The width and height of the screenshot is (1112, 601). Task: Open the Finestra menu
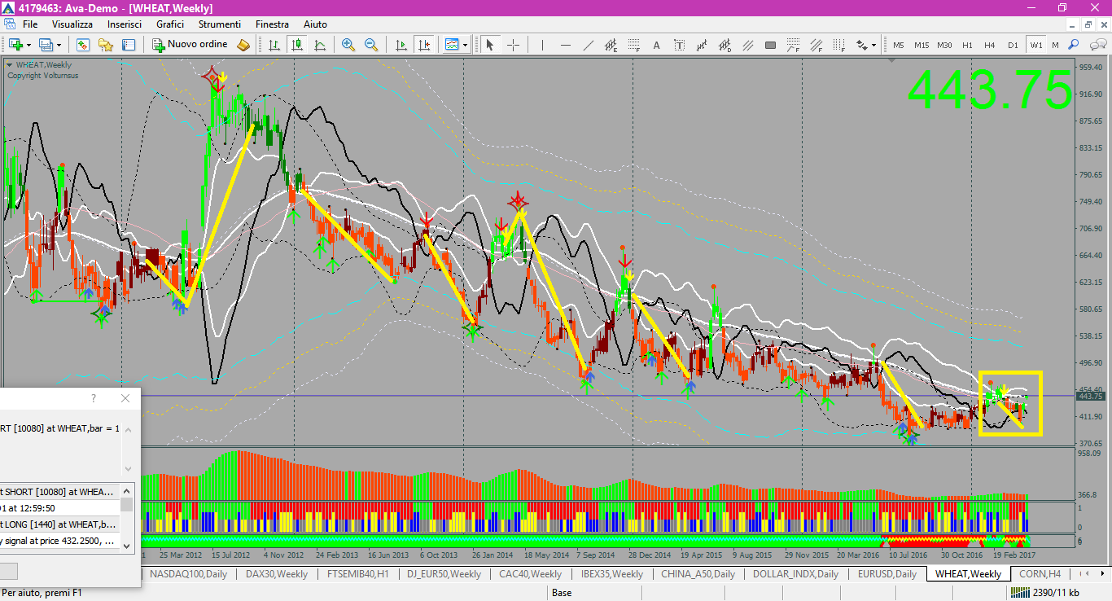pyautogui.click(x=272, y=24)
